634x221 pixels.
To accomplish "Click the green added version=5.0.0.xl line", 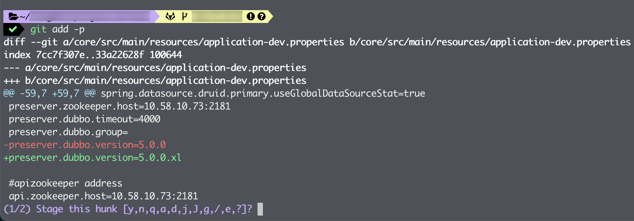I will [x=92, y=157].
